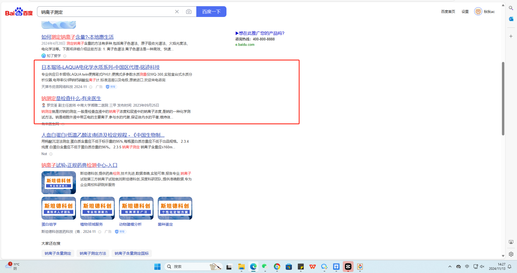Open the 设置 menu
Viewport: 517px width, 273px height.
pos(465,12)
